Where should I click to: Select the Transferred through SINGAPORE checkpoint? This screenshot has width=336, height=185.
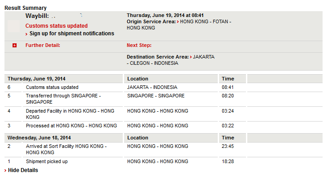[x=63, y=99]
